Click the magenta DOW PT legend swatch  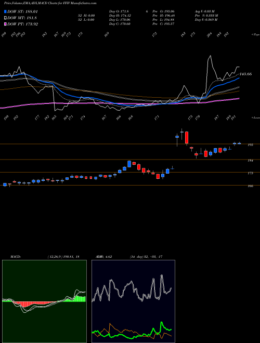tap(6, 24)
